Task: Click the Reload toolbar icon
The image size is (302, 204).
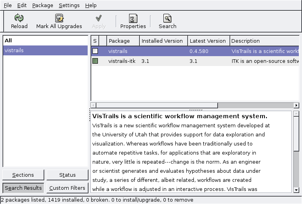Action: [19, 18]
